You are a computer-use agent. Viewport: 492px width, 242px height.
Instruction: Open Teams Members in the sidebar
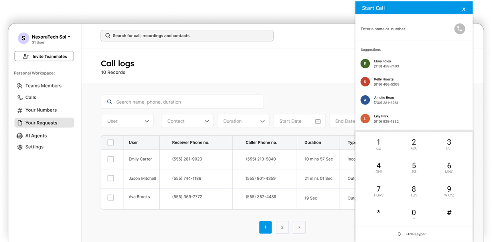coord(43,86)
